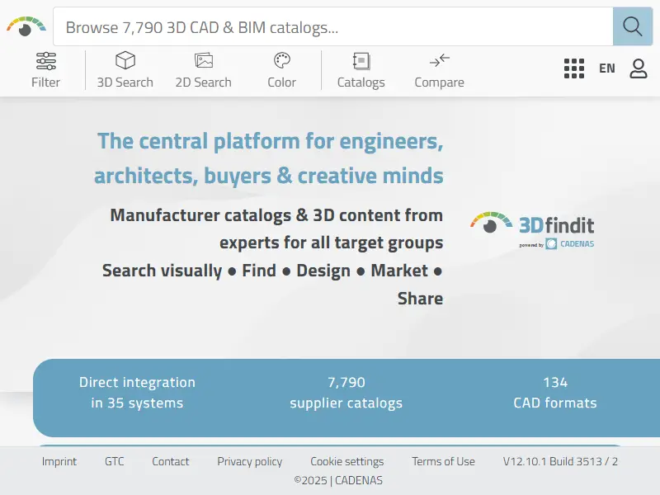Click the central platform for engineers headline
This screenshot has height=495, width=660.
coord(269,158)
